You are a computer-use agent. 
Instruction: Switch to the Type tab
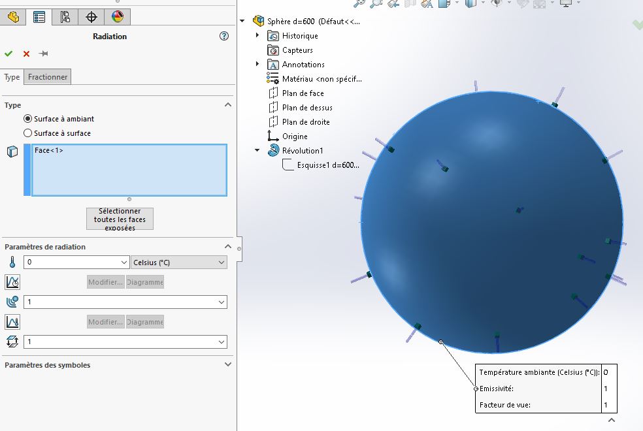pyautogui.click(x=12, y=77)
